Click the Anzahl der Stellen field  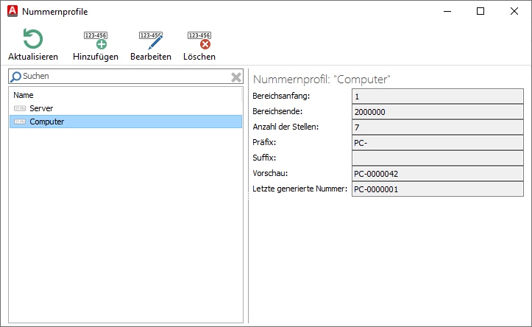point(438,127)
